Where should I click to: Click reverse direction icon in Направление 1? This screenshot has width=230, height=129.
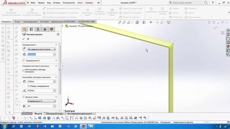(x=24, y=49)
